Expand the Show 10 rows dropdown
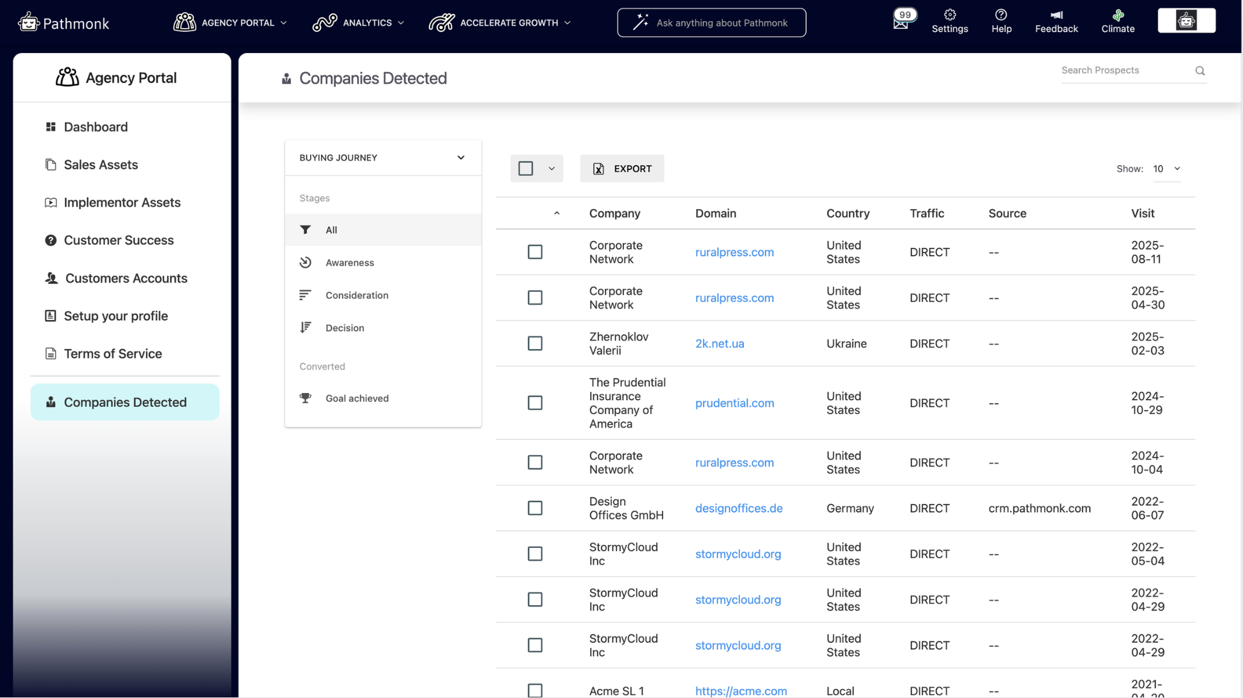 click(1166, 169)
